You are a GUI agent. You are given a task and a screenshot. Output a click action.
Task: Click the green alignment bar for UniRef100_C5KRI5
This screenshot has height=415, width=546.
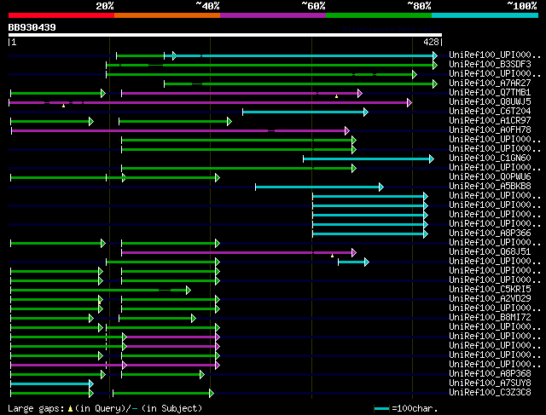pyautogui.click(x=101, y=290)
